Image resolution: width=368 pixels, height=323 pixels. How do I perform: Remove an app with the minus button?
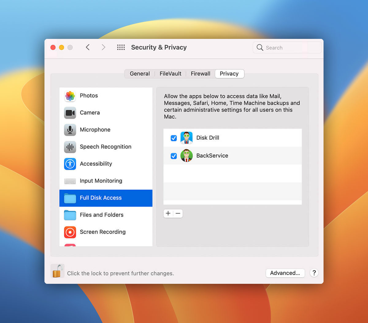[x=178, y=213]
